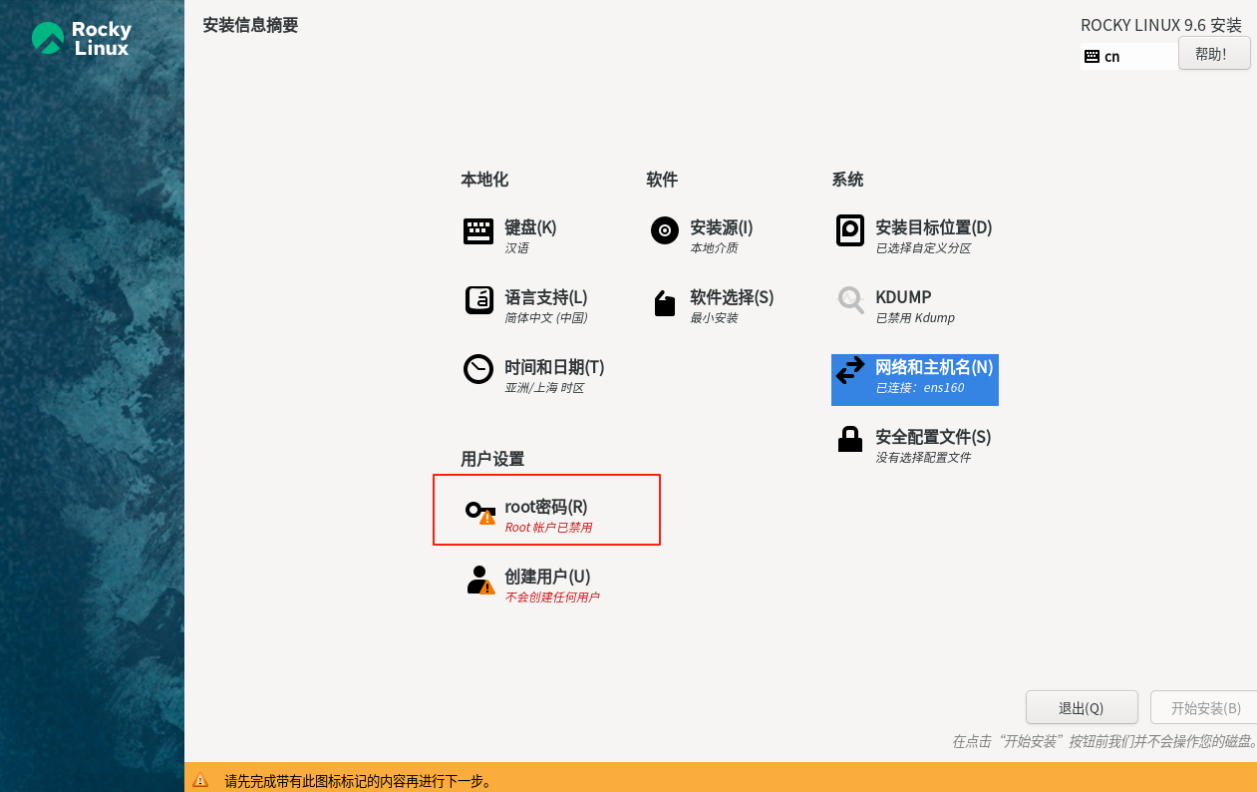This screenshot has width=1257, height=792.
Task: Open the software selection package icon
Action: [x=665, y=302]
